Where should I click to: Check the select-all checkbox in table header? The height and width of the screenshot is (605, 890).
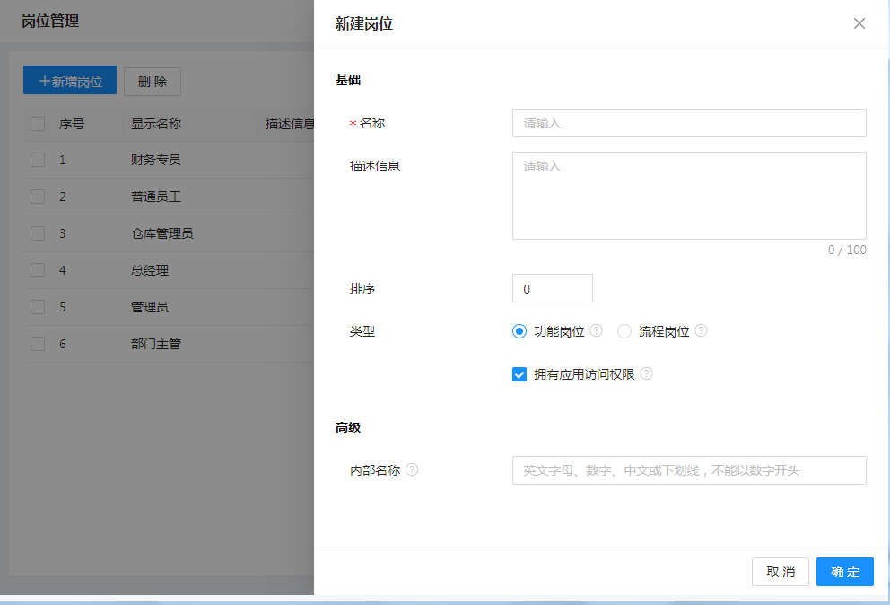coord(38,124)
